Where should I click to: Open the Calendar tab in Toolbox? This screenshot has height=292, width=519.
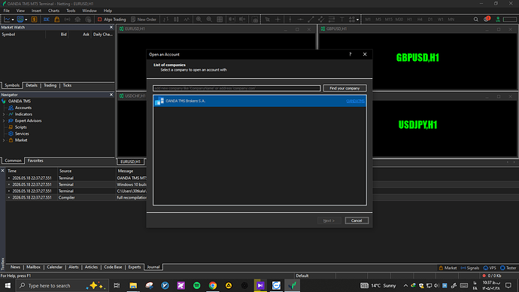[x=55, y=267]
